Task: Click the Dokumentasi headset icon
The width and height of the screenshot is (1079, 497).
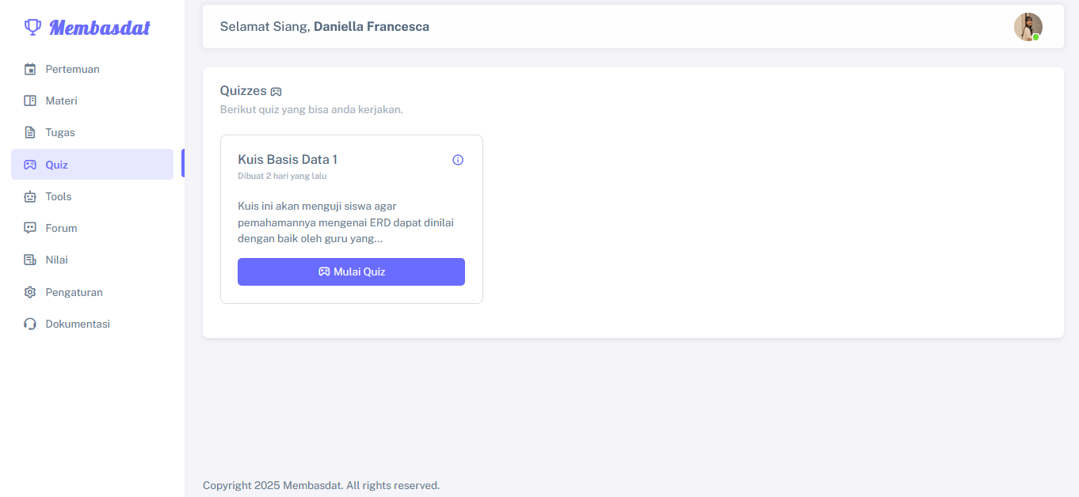Action: click(30, 324)
